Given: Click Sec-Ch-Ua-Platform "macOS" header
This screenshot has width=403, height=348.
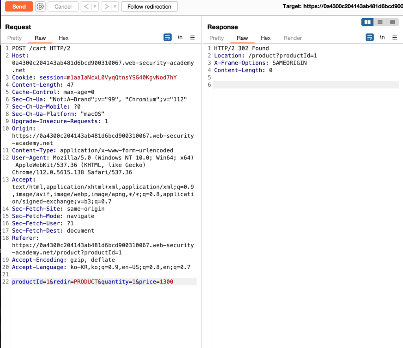Looking at the screenshot, I should [x=58, y=114].
